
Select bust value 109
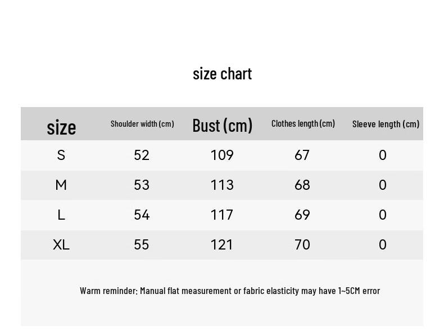tap(222, 155)
